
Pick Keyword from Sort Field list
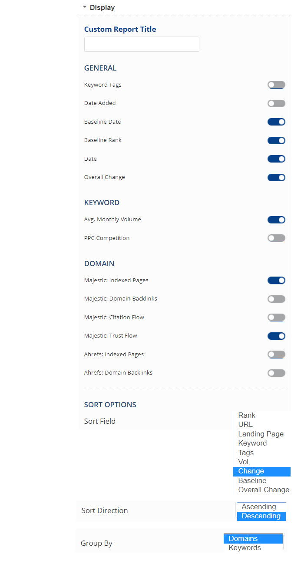click(x=252, y=443)
